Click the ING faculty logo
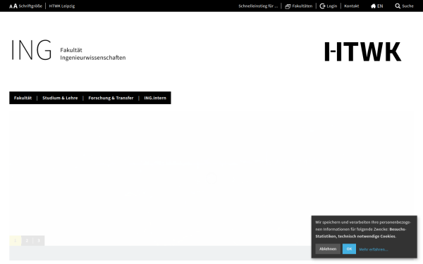 coord(31,50)
